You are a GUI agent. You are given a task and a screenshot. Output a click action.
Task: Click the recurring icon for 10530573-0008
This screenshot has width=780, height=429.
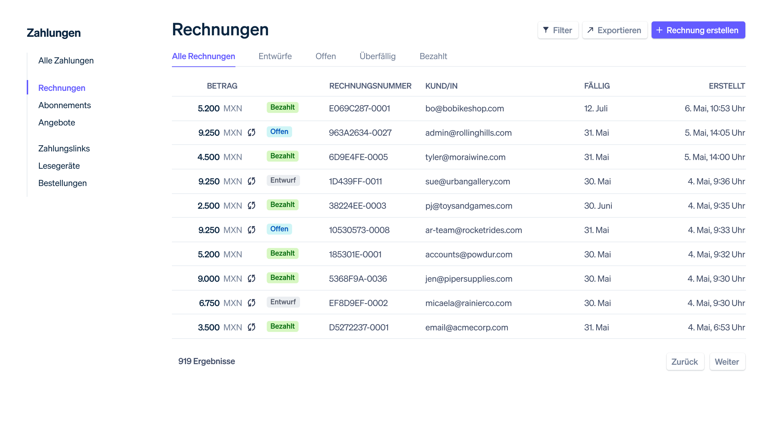252,230
